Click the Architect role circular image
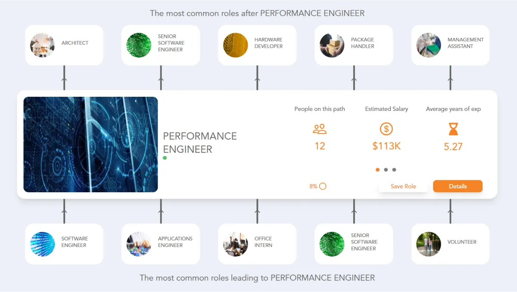The height and width of the screenshot is (292, 517). pyautogui.click(x=42, y=45)
